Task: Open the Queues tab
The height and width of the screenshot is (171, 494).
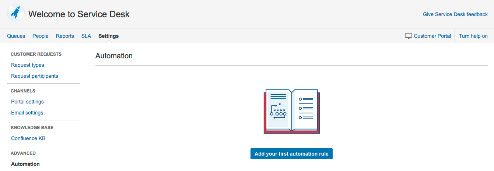Action: (x=16, y=36)
